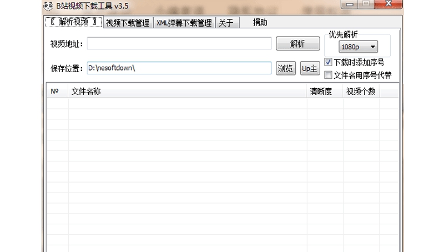Click the Up主 button

310,68
